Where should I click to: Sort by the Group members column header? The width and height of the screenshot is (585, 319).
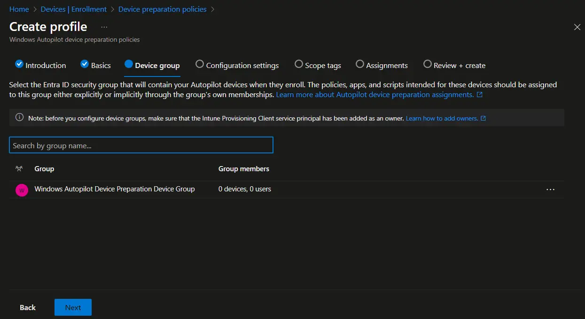pyautogui.click(x=244, y=168)
